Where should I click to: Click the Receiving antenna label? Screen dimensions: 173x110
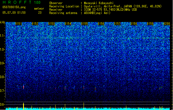[x=63, y=13]
